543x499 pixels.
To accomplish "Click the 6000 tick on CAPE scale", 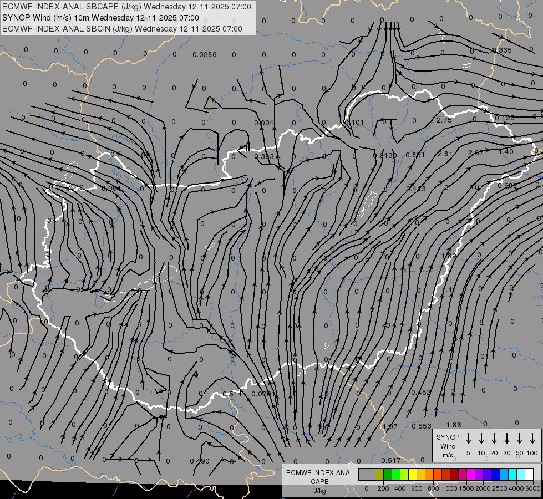I will (533, 488).
